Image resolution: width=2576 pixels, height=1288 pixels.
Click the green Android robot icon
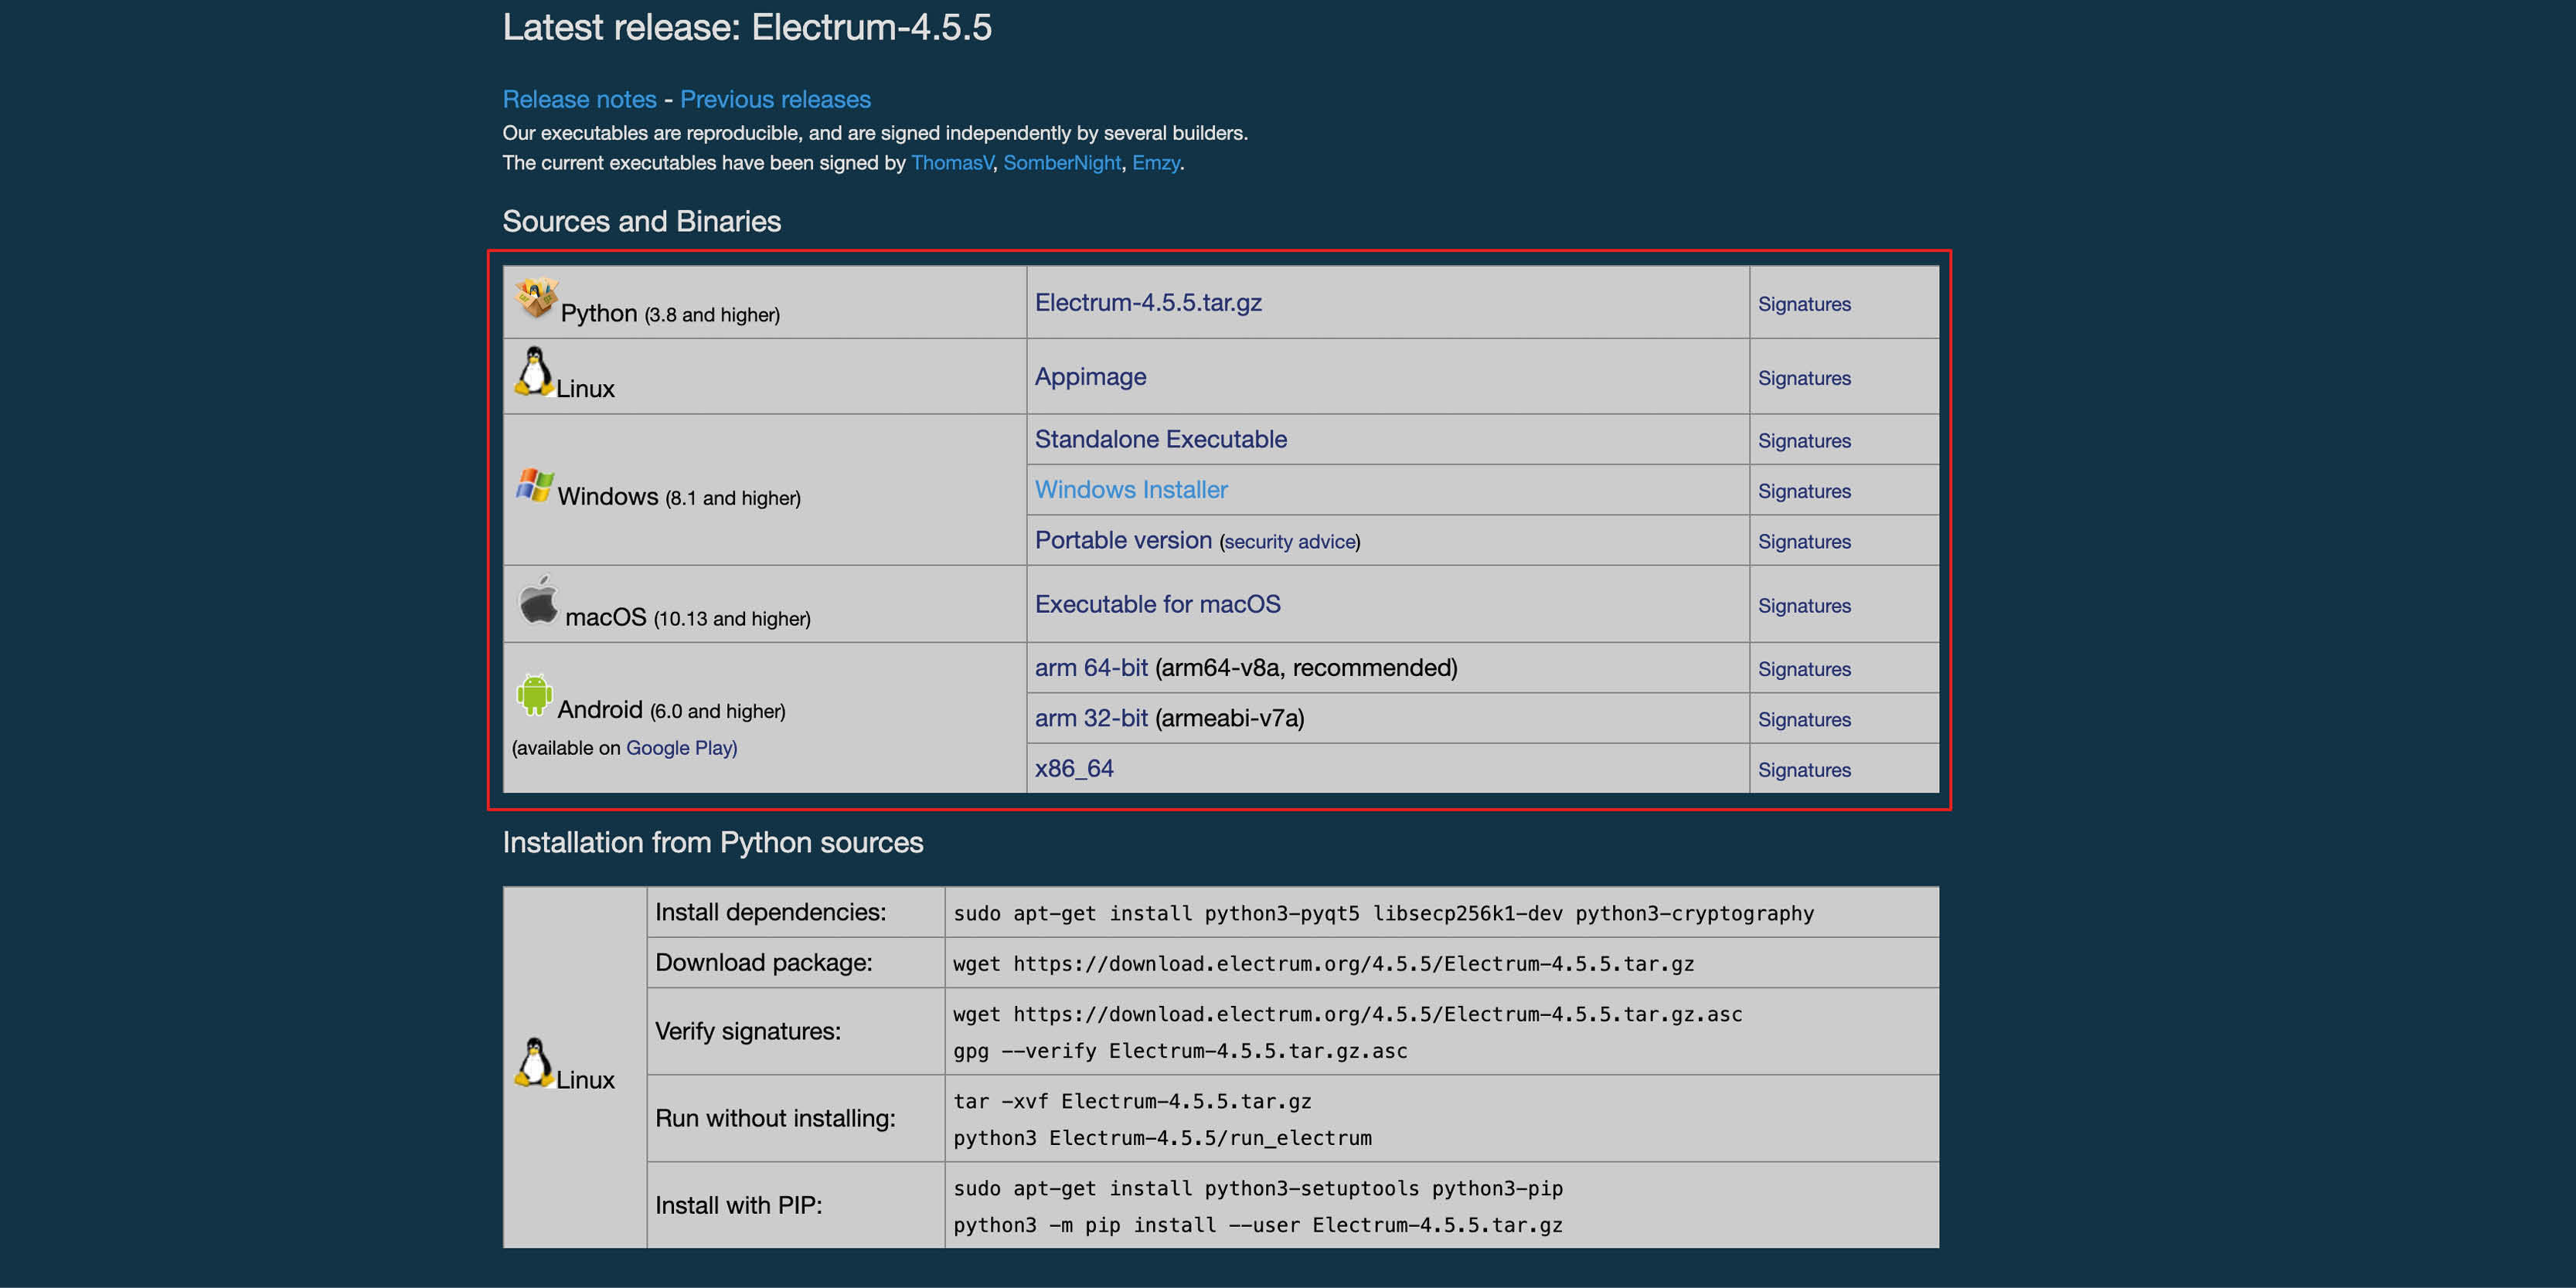[534, 694]
